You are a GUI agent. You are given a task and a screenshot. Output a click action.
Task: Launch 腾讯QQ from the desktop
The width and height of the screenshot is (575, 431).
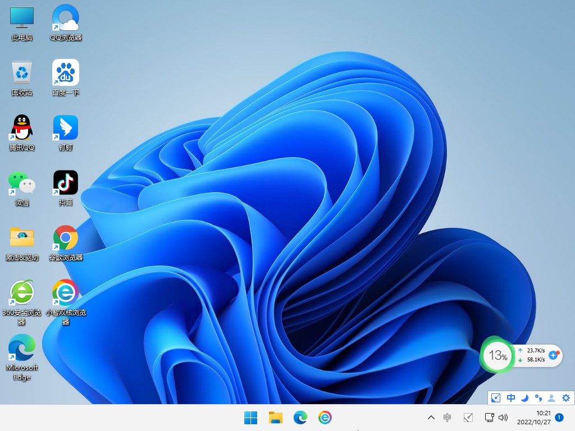[21, 131]
